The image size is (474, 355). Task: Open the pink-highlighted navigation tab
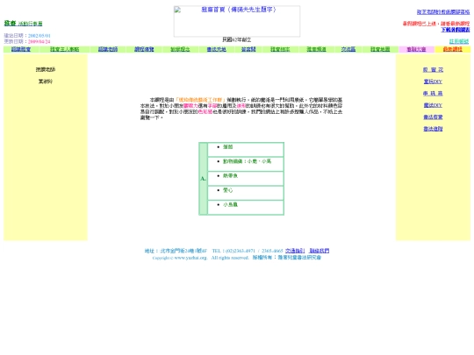[x=416, y=49]
